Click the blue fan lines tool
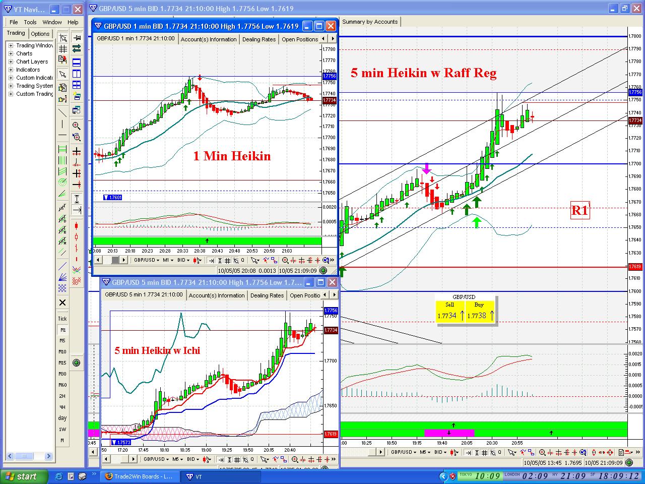The height and width of the screenshot is (484, 645). click(x=62, y=277)
